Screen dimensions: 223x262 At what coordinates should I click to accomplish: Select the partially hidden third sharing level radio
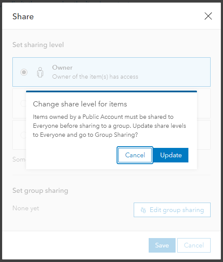(x=23, y=135)
